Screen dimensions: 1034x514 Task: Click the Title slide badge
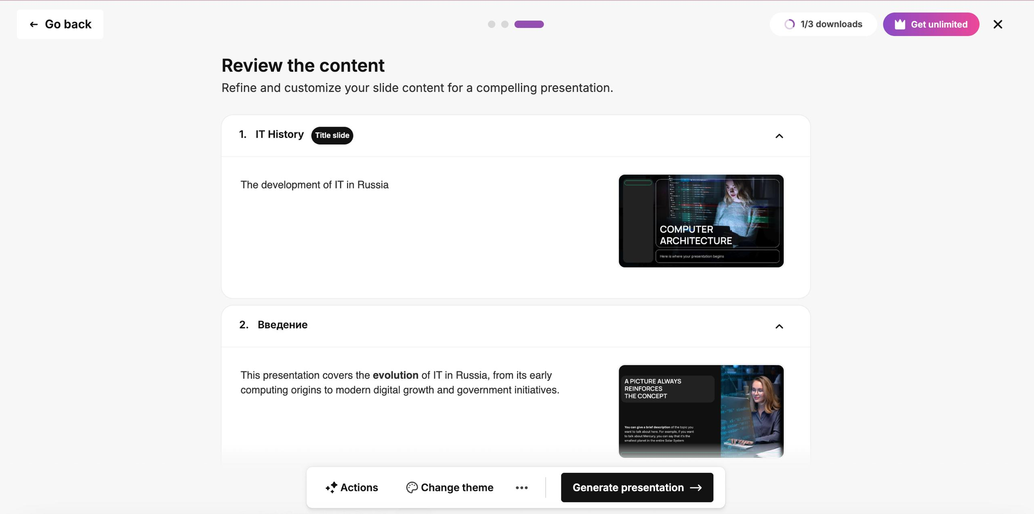332,136
